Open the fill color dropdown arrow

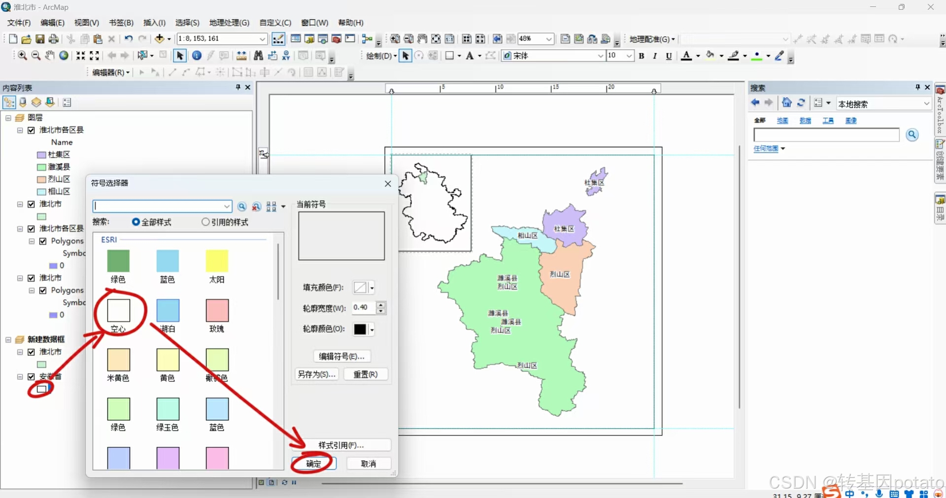click(372, 288)
